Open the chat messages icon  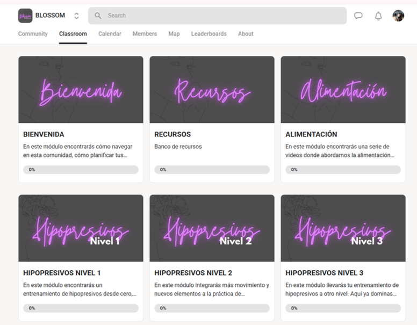coord(358,16)
